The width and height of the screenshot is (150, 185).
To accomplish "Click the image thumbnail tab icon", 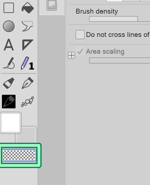I will click(52, 5).
